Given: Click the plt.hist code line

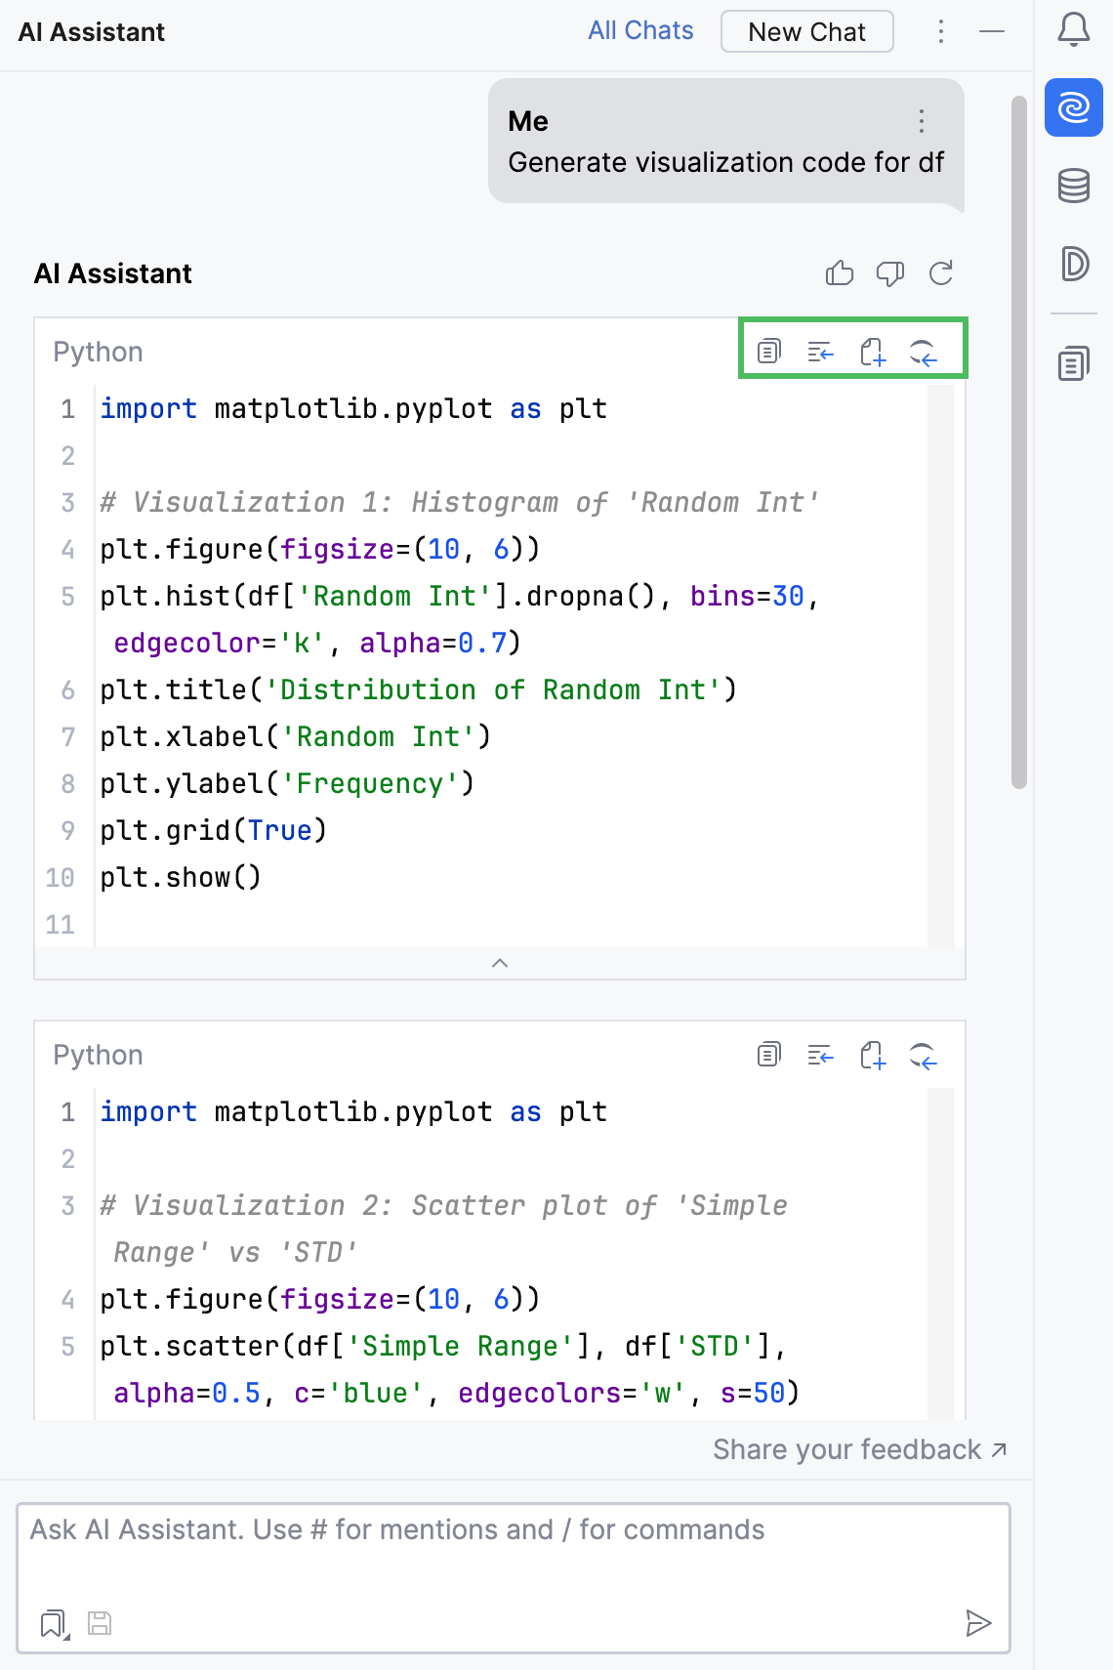Looking at the screenshot, I should (x=459, y=619).
